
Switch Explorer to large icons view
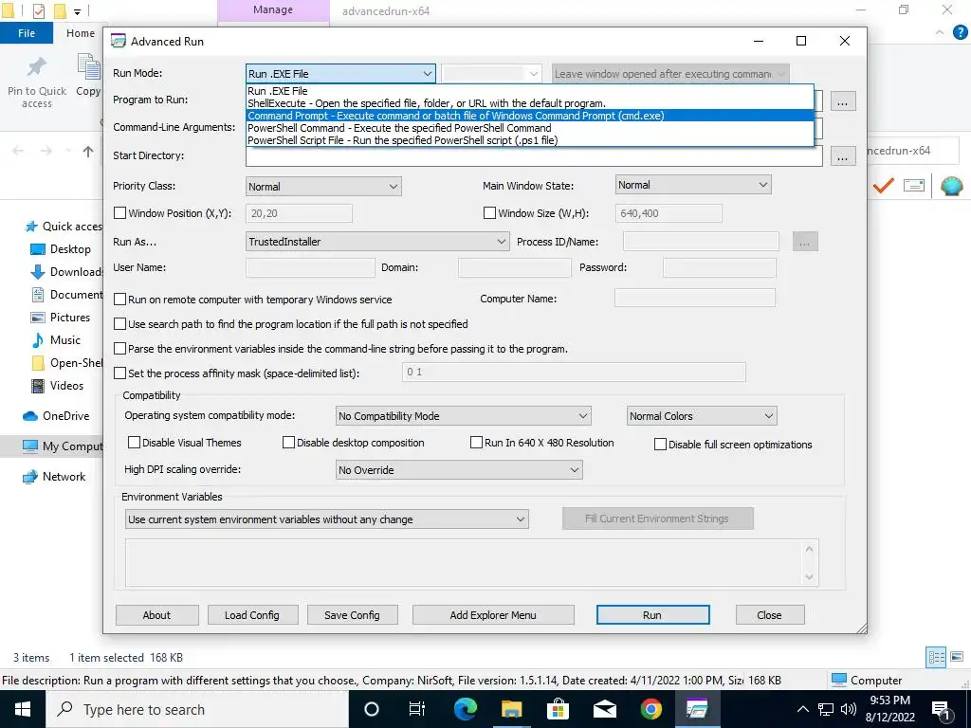[x=957, y=658]
